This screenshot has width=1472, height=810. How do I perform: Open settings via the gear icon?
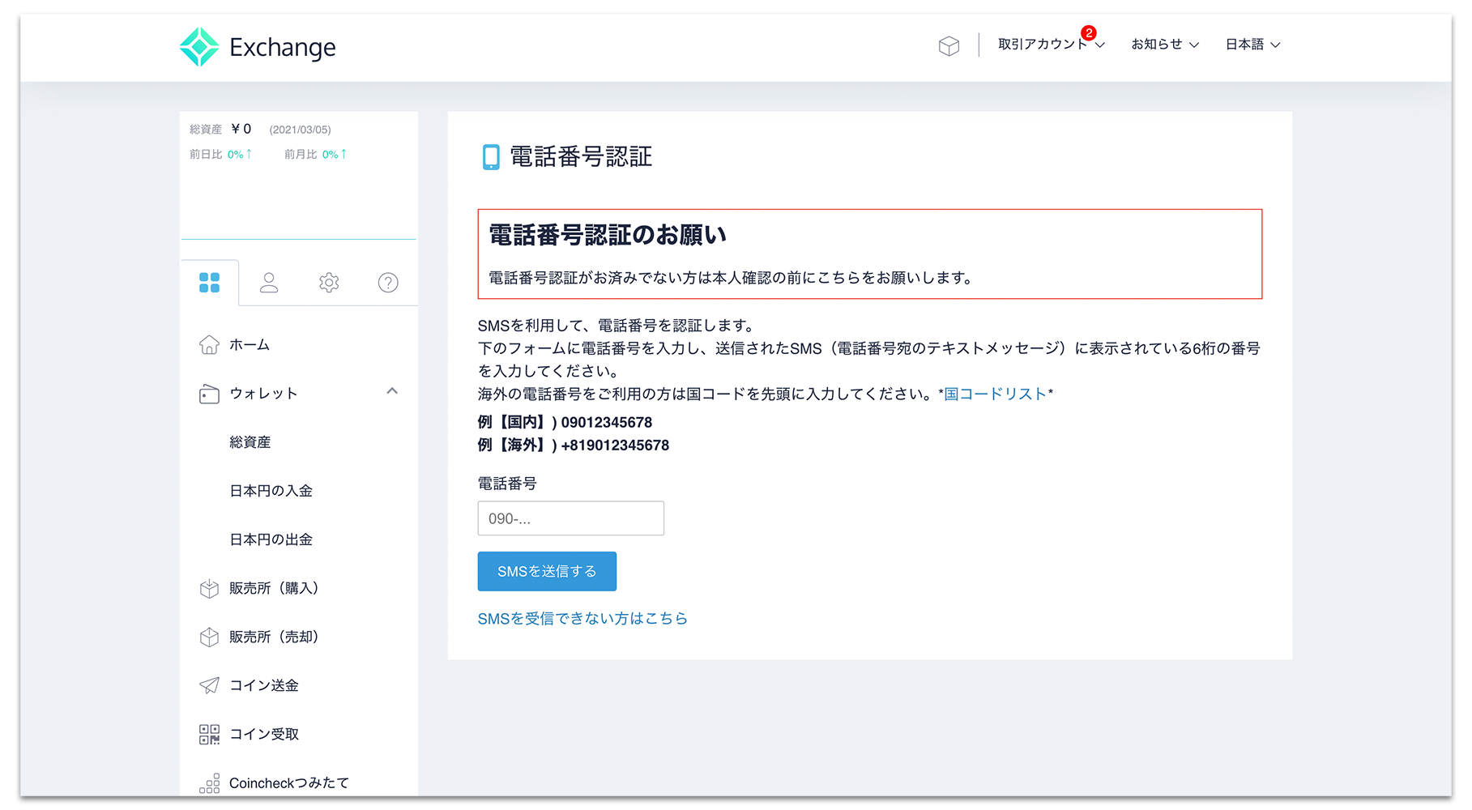pos(328,283)
